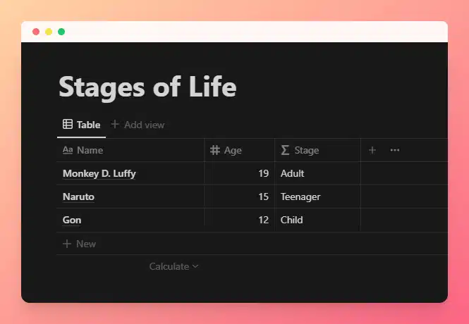Click Add view to create a view
This screenshot has width=469, height=324.
click(144, 125)
